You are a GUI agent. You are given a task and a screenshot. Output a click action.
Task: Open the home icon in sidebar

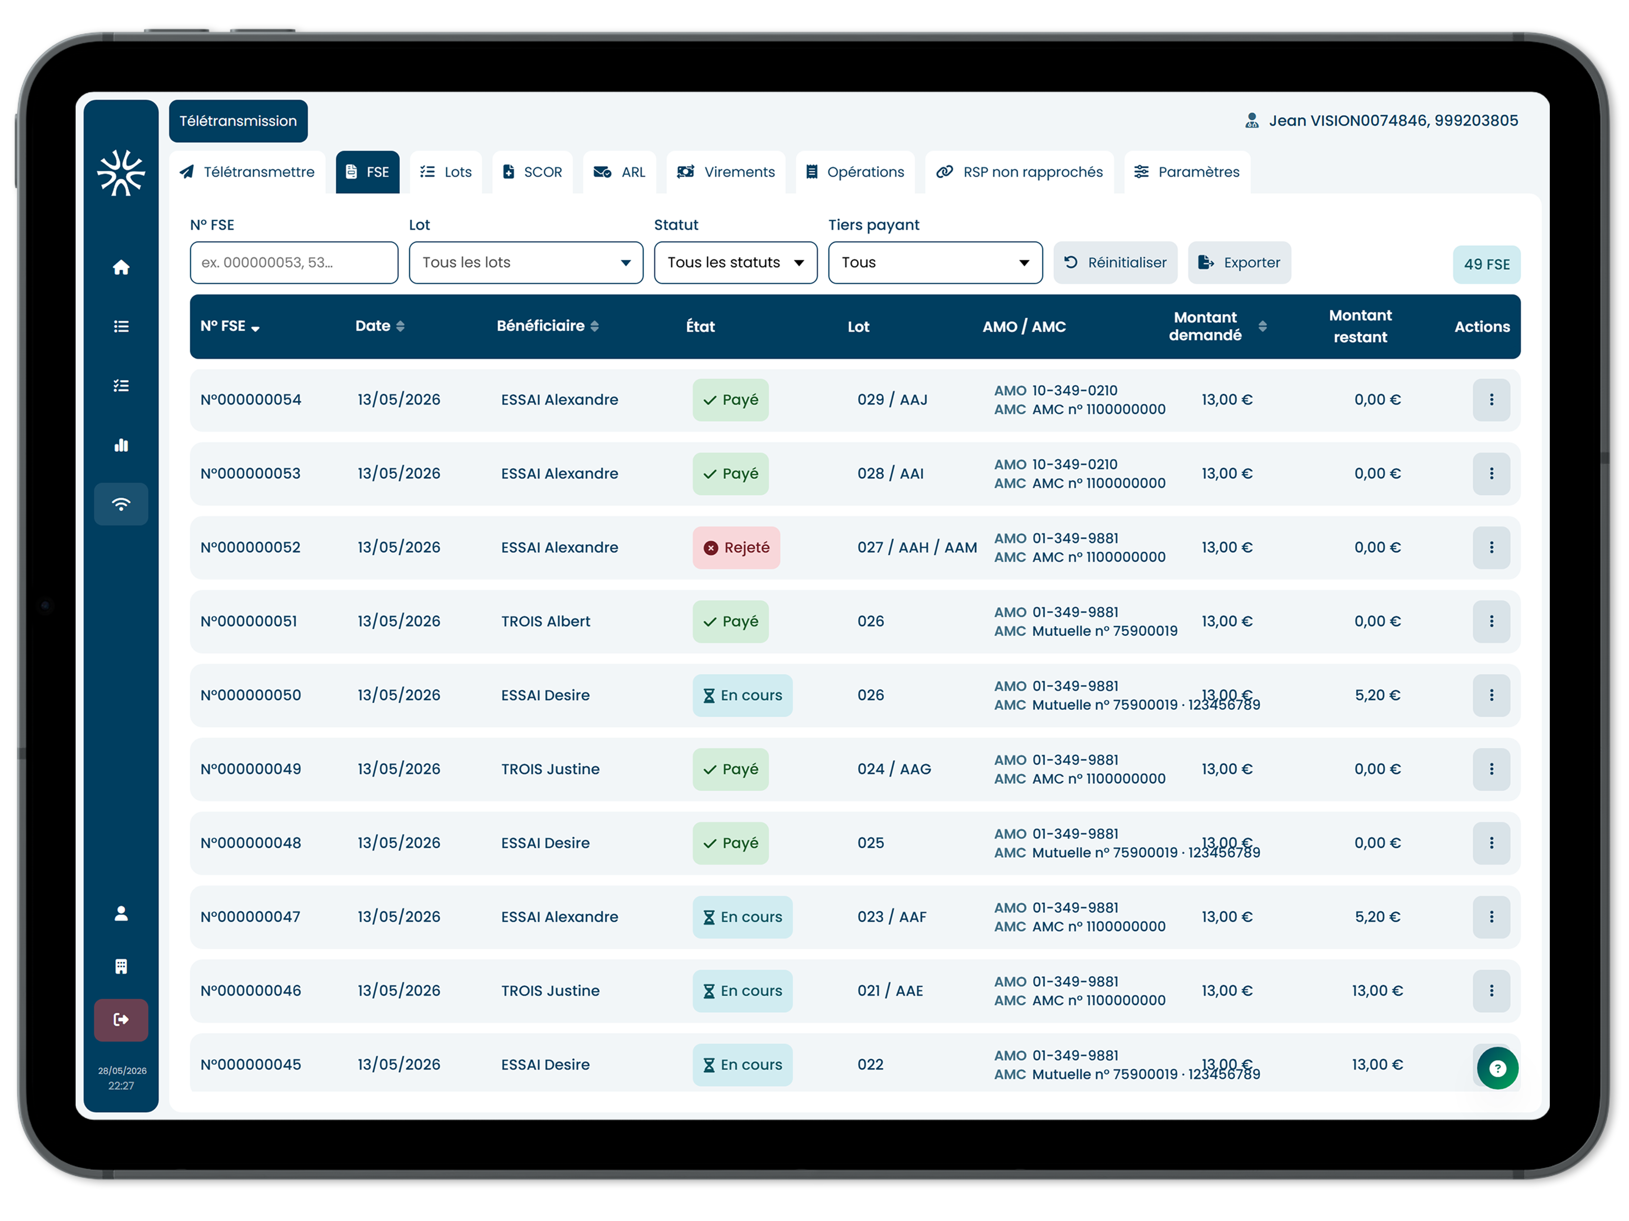coord(122,268)
